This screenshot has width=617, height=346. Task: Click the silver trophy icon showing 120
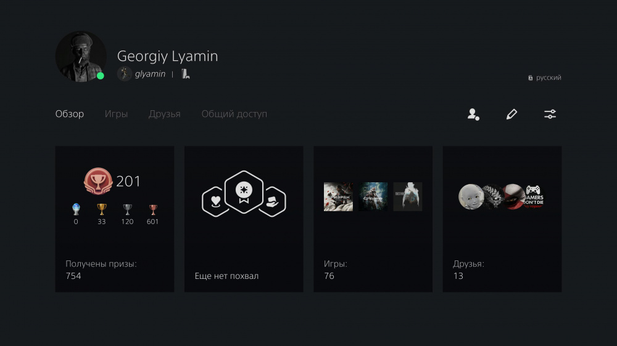pos(127,209)
